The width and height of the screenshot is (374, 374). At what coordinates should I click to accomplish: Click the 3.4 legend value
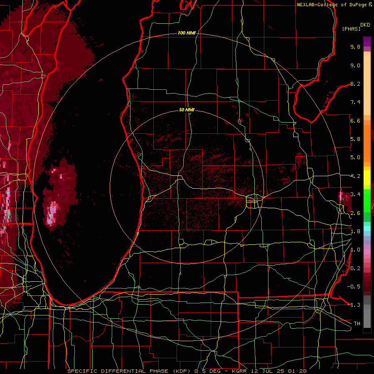[x=355, y=194]
